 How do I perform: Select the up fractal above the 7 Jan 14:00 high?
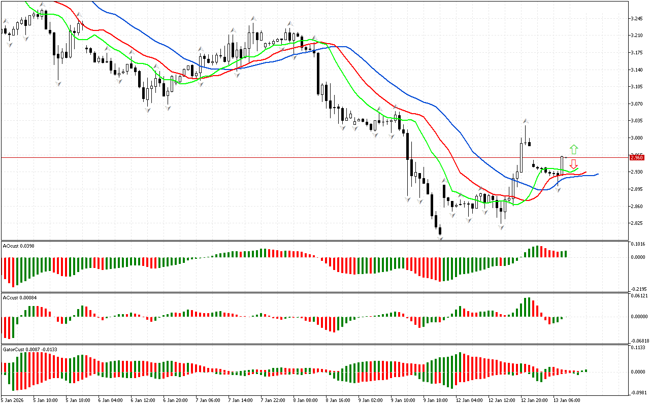252,19
